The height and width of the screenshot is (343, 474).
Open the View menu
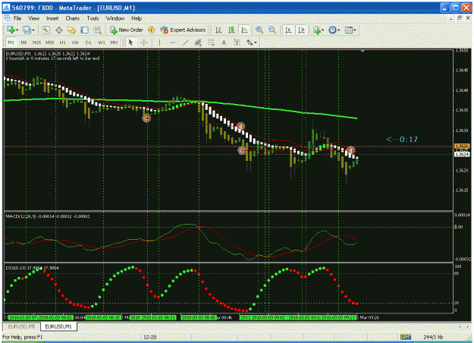pos(34,18)
